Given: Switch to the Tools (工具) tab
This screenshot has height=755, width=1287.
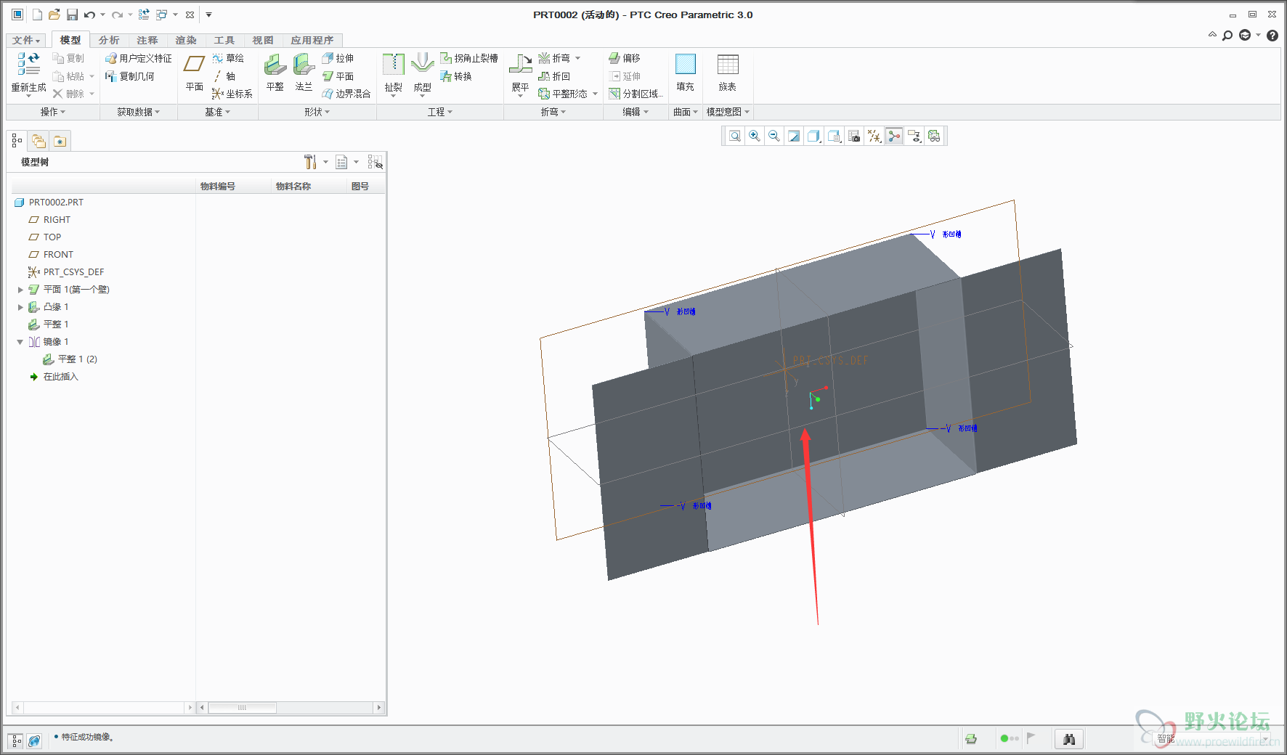Looking at the screenshot, I should [x=224, y=40].
